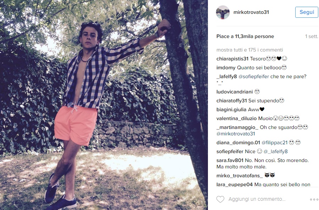Open mirkotrovato31 profile picture avatar
319x210 pixels.
coord(223,12)
